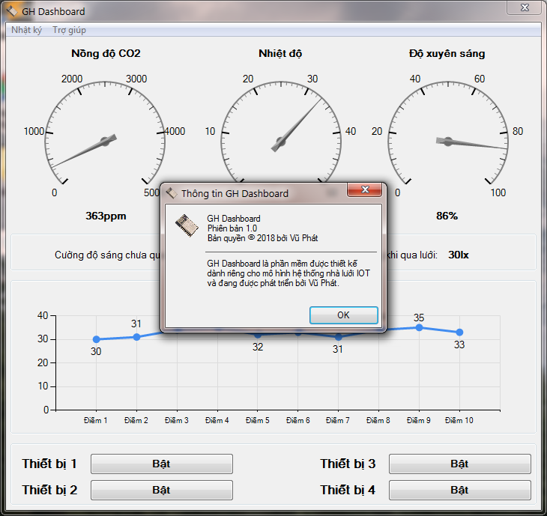Click the 30lx light intensity value
The height and width of the screenshot is (516, 547).
point(459,255)
